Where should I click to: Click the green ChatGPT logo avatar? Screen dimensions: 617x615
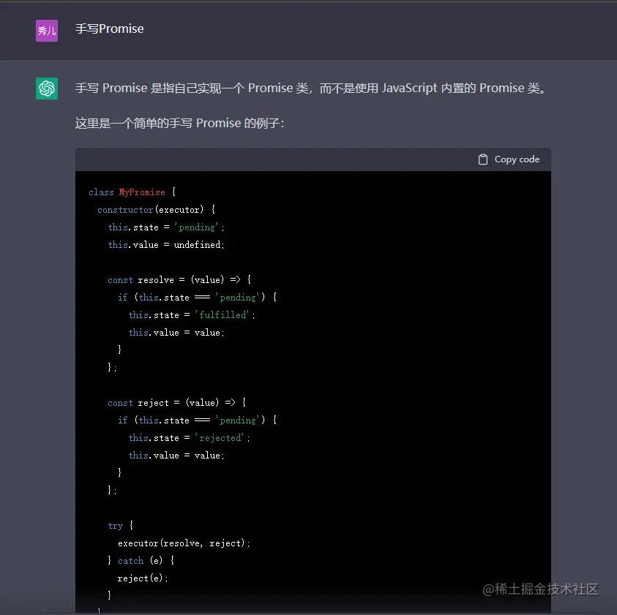47,88
